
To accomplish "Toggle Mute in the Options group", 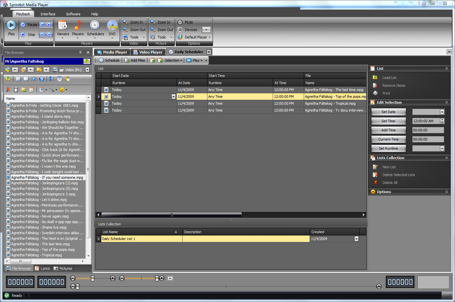I will (x=185, y=22).
